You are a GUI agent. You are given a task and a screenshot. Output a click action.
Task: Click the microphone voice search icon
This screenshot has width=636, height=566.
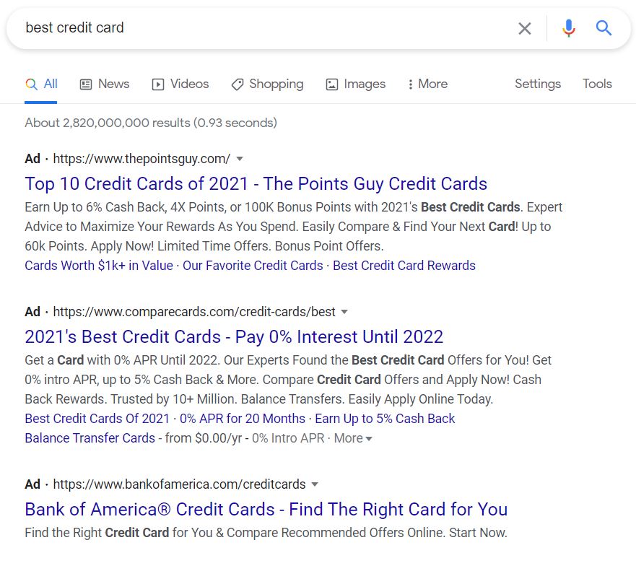[x=569, y=28]
